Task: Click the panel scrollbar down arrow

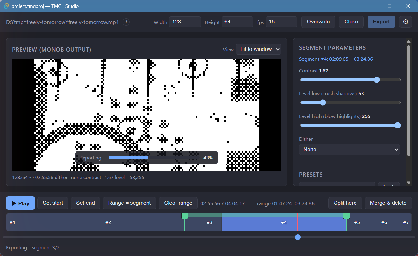Action: (409, 183)
